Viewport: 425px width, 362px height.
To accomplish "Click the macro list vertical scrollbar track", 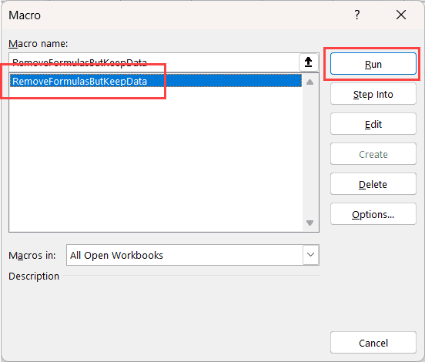I will (310, 153).
